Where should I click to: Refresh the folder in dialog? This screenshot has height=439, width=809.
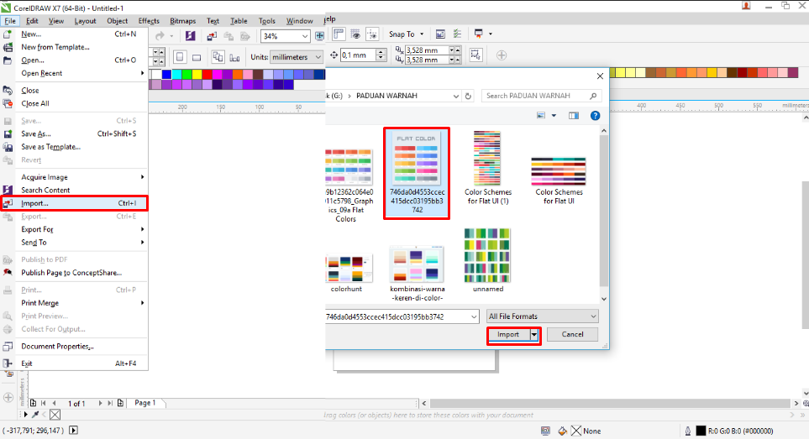tap(468, 96)
